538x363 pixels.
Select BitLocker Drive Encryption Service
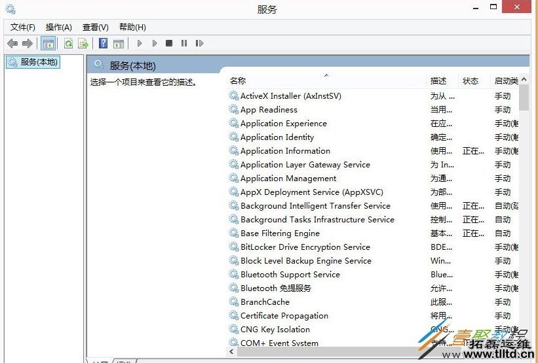click(x=305, y=247)
